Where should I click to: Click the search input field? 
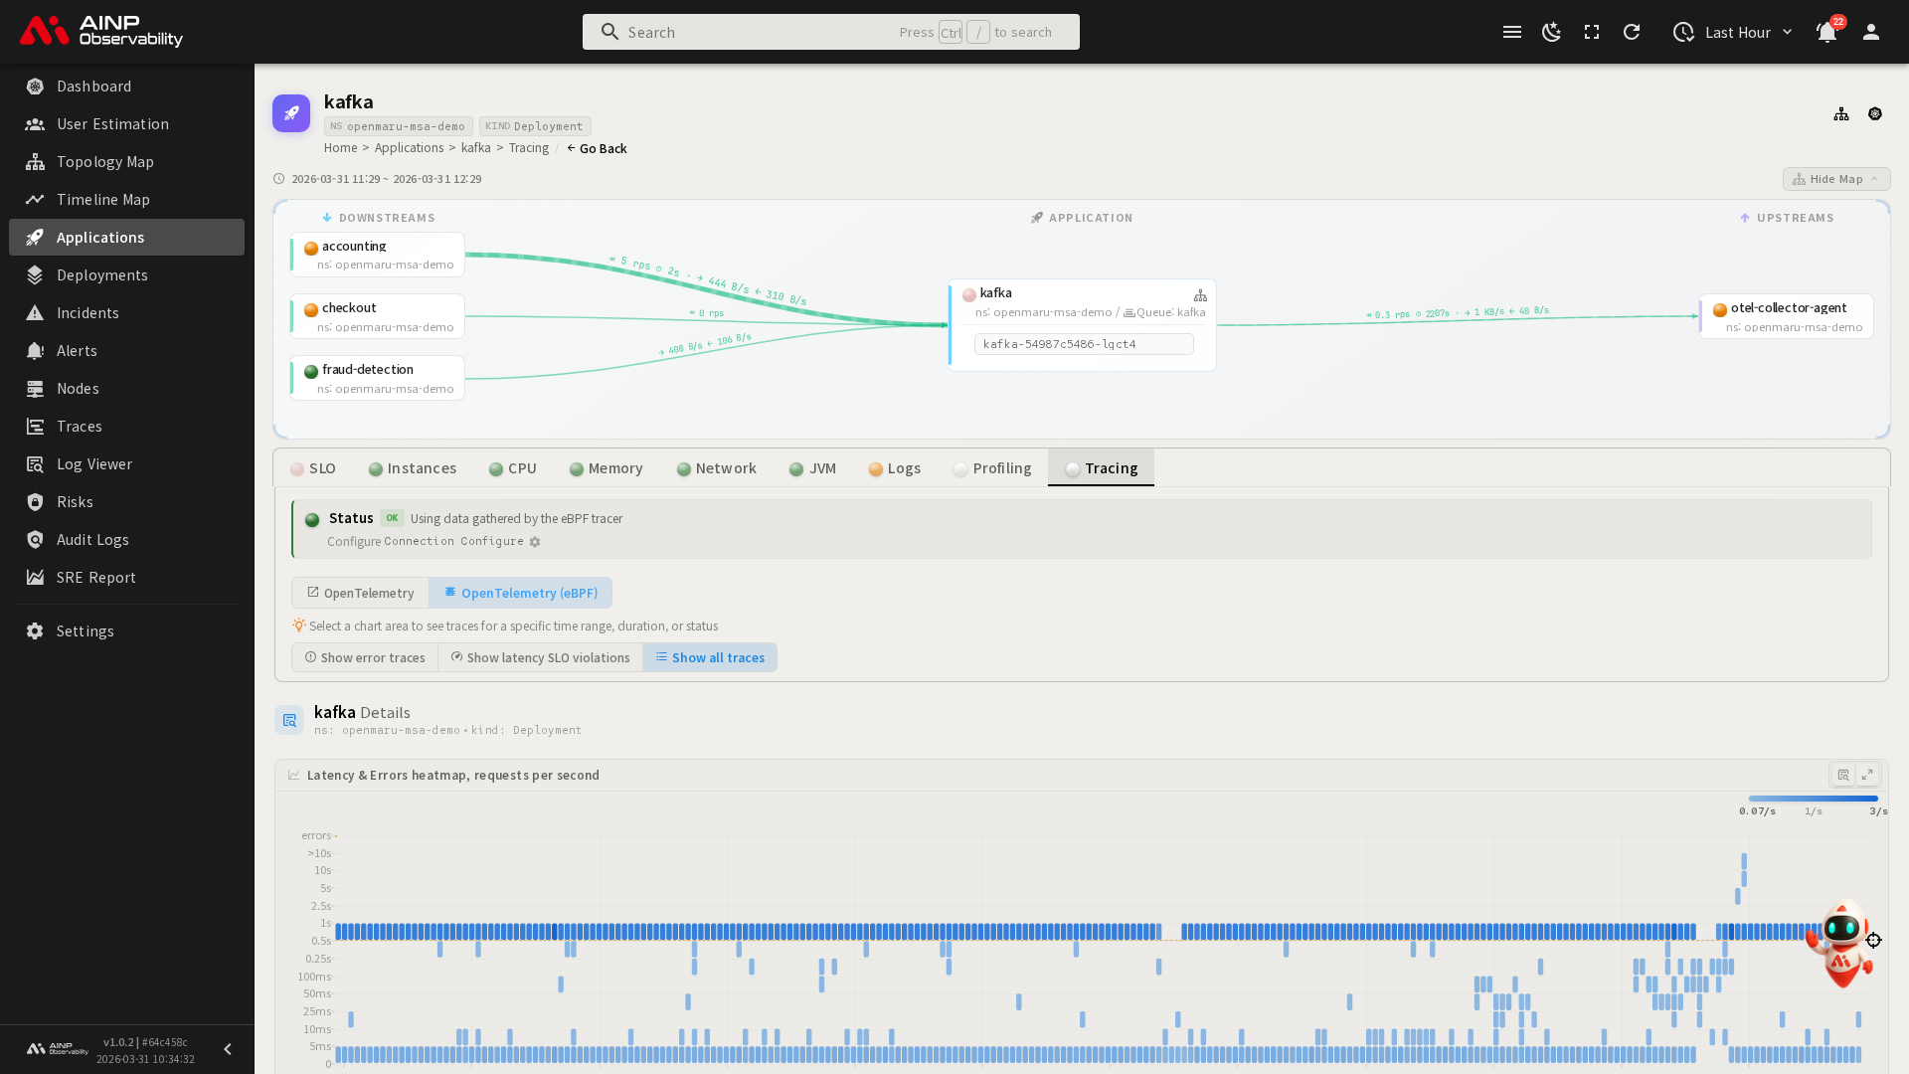pos(756,32)
